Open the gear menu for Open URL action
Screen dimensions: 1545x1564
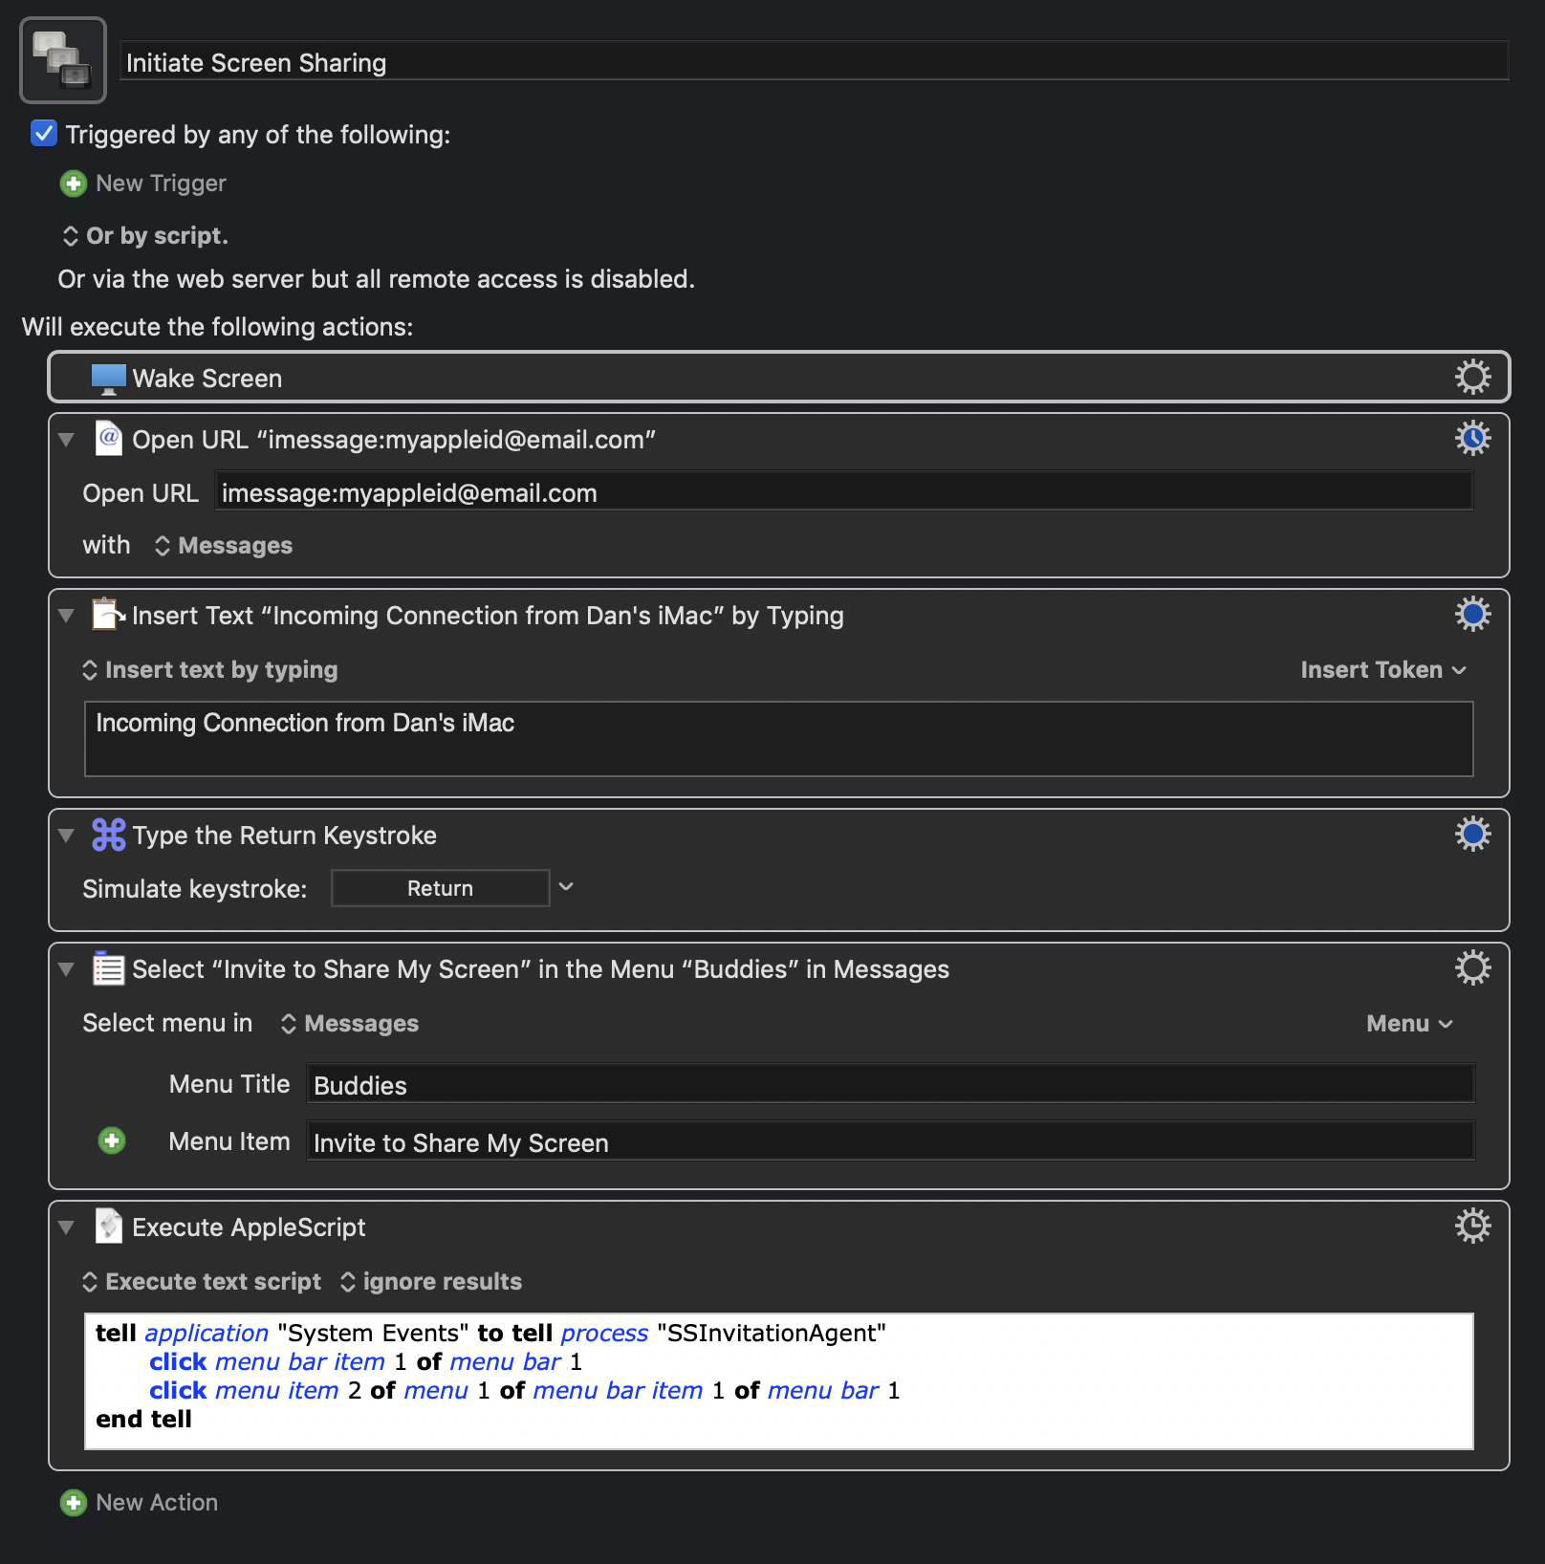click(1472, 438)
